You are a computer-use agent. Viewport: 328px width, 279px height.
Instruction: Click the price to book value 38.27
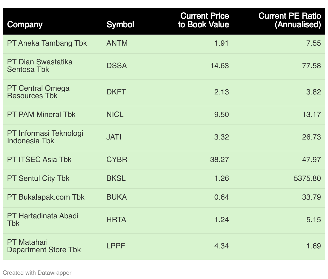point(219,160)
